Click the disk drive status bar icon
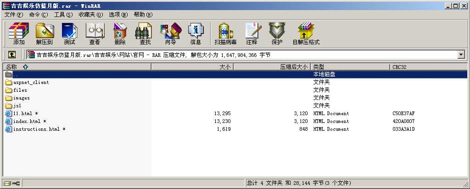The image size is (470, 189). (7, 183)
